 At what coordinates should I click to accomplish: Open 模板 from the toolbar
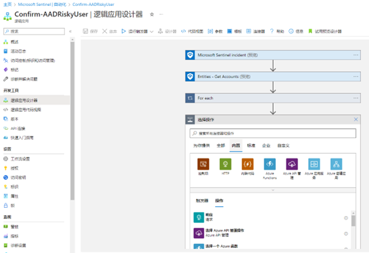click(x=234, y=31)
